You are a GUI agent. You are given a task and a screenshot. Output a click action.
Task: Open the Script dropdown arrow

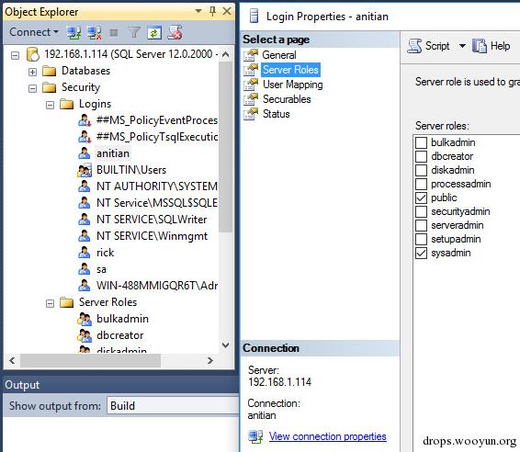point(462,46)
